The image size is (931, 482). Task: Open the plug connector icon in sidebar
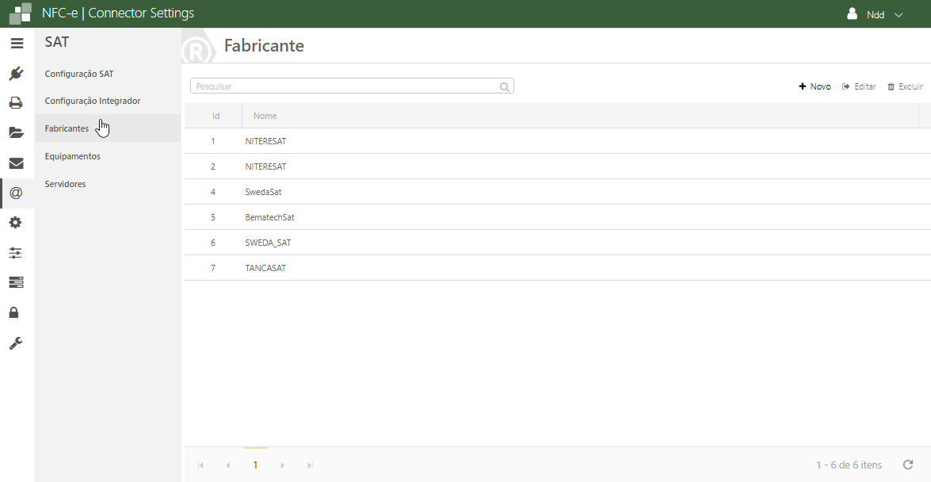[x=16, y=74]
